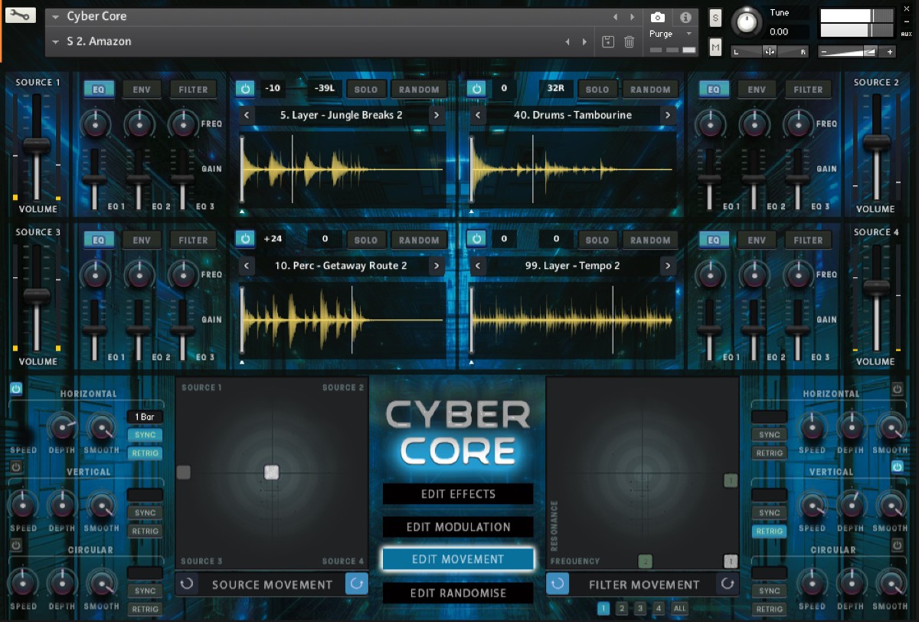This screenshot has height=622, width=919.
Task: Toggle right Vertical RETRIG
Action: point(769,532)
